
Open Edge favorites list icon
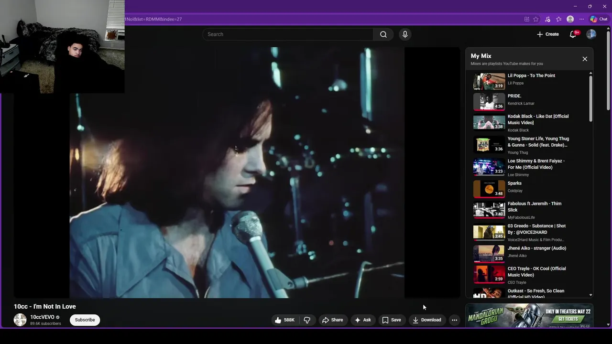click(559, 19)
